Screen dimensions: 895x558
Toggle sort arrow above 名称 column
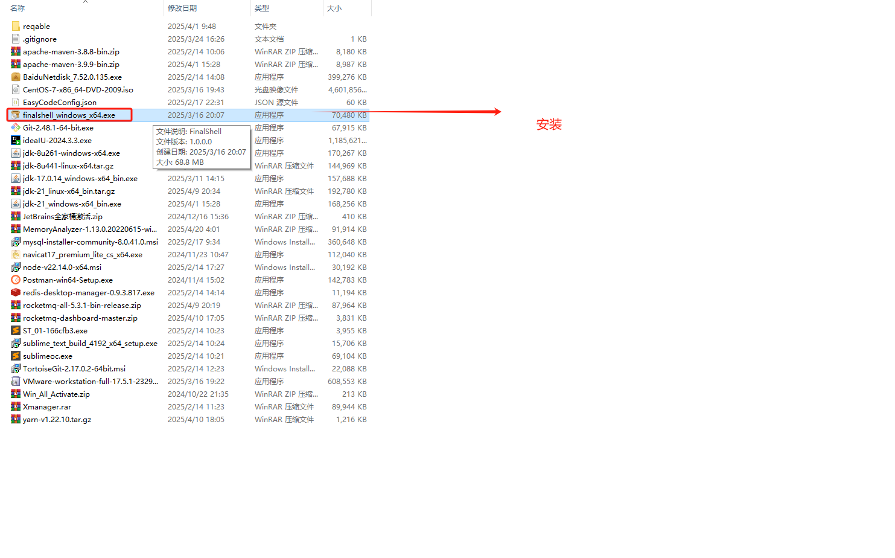point(85,2)
